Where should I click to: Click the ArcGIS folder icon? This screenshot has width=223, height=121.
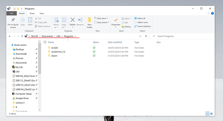[49, 48]
